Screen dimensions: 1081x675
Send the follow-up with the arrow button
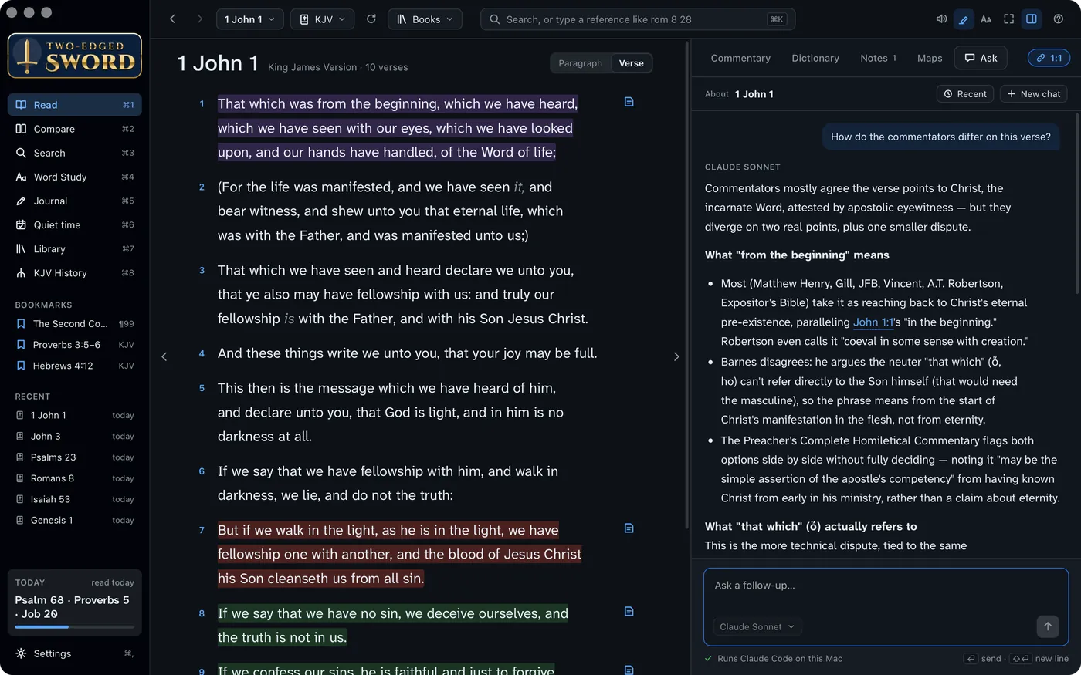click(1048, 626)
